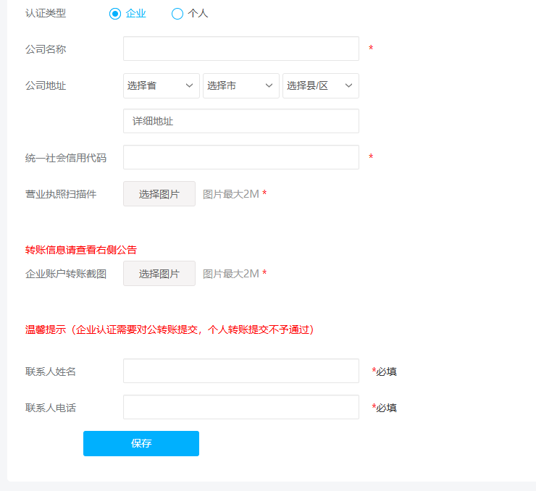Image resolution: width=536 pixels, height=491 pixels.
Task: Click the chevron arrow in 选择省
Action: click(189, 85)
